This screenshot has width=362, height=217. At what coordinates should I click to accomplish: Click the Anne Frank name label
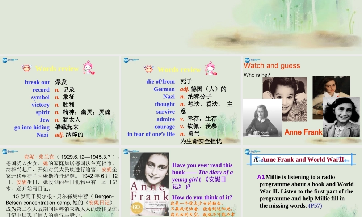coord(303,132)
